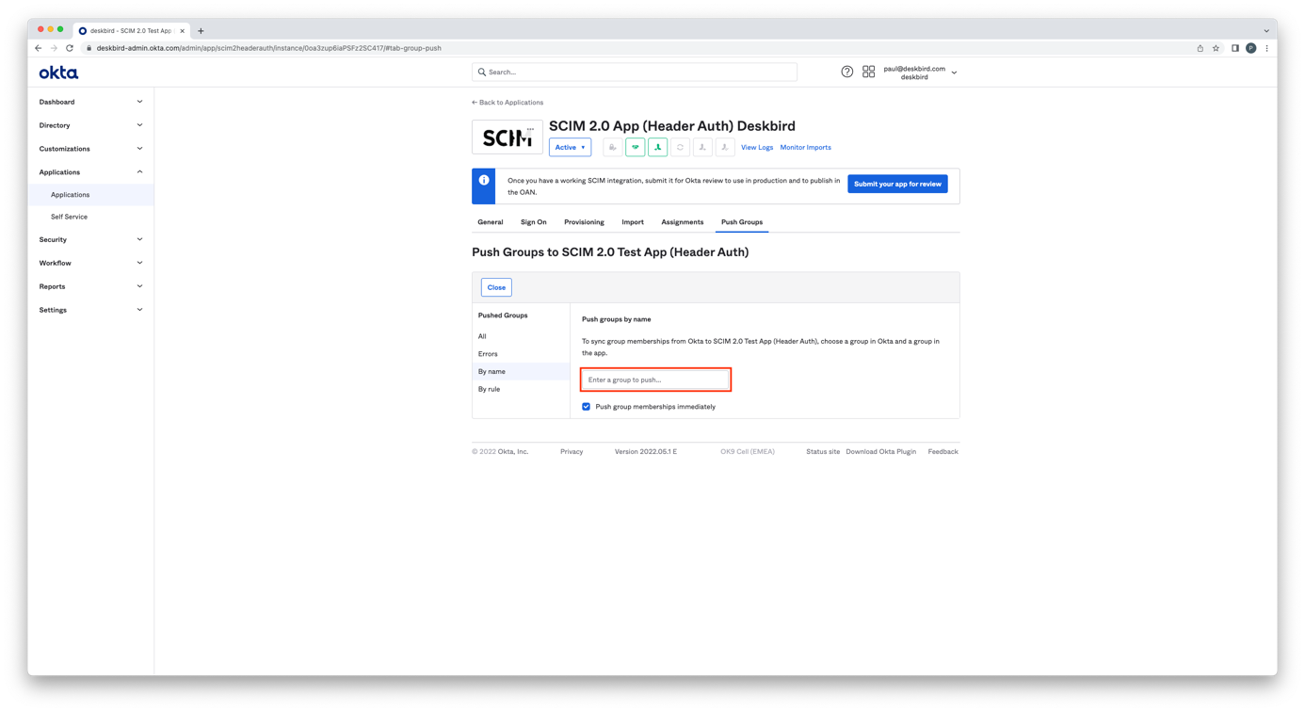
Task: Click the Okta logo
Action: [58, 73]
